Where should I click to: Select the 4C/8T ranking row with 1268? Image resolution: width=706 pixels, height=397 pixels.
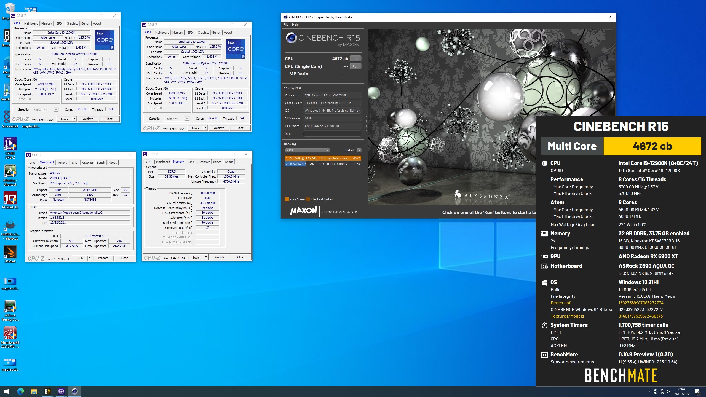[x=323, y=164]
